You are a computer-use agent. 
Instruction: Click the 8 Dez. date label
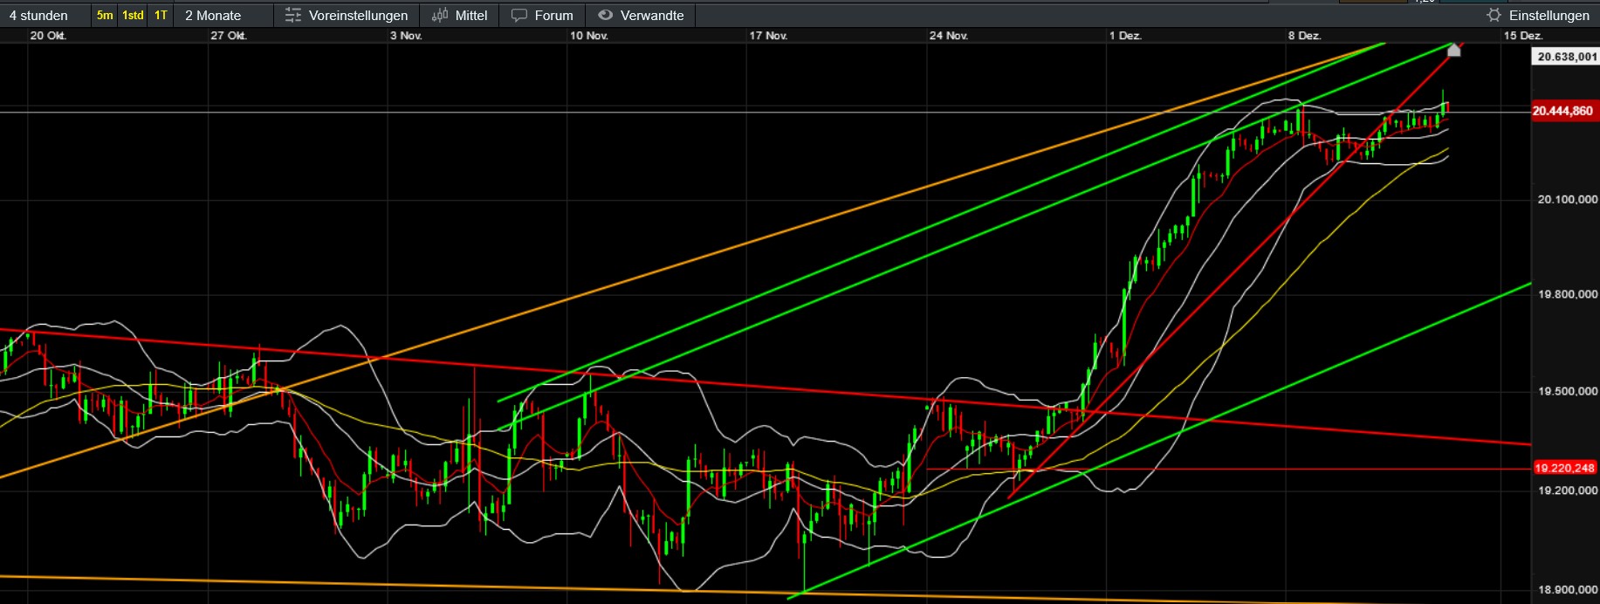pyautogui.click(x=1305, y=36)
